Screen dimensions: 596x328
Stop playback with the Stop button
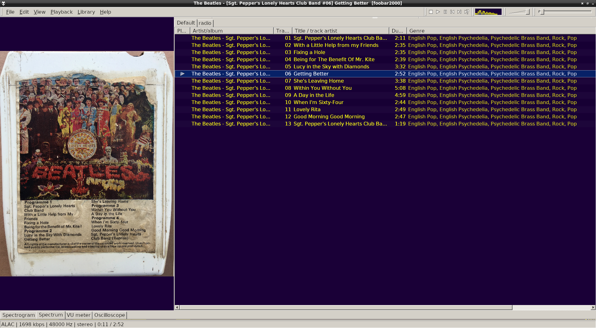click(x=431, y=12)
